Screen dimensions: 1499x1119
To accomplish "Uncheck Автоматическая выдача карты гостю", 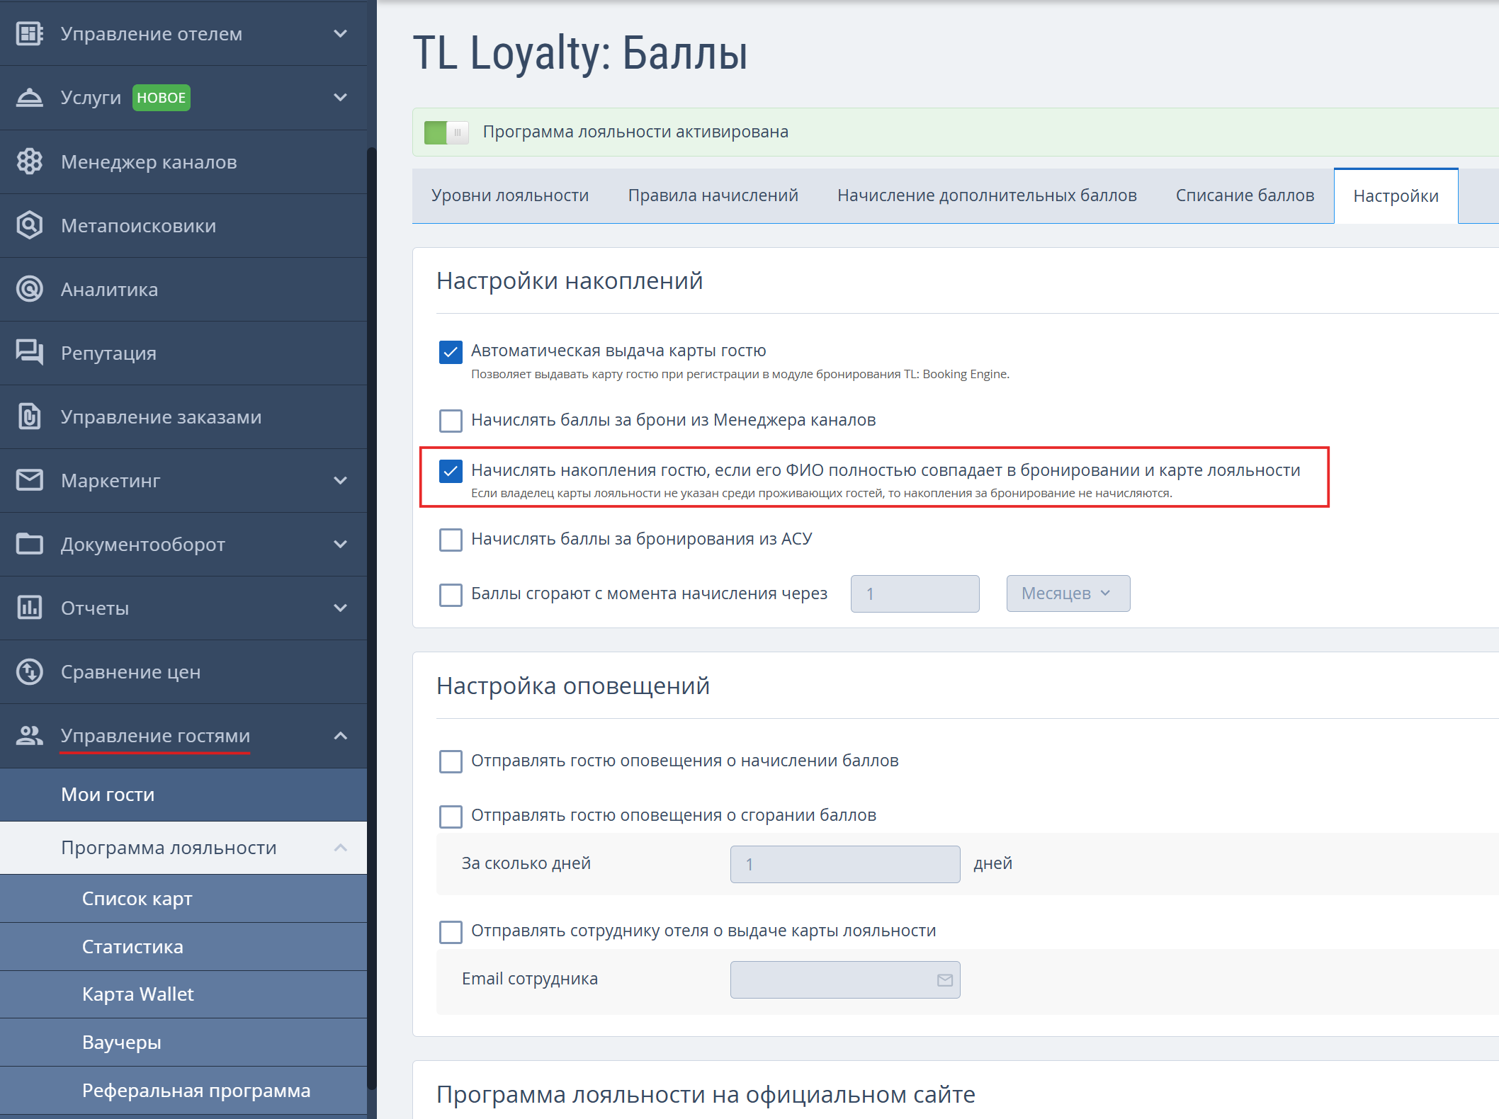I will (x=451, y=351).
